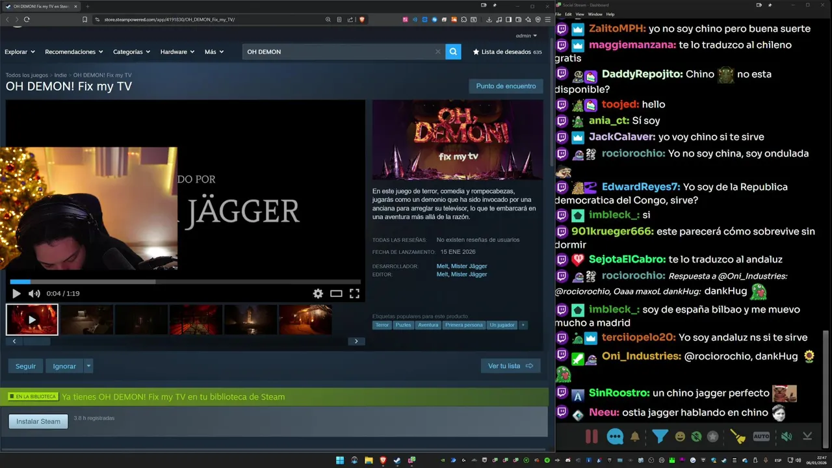Select the first trailer thumbnail
832x468 pixels.
32,320
